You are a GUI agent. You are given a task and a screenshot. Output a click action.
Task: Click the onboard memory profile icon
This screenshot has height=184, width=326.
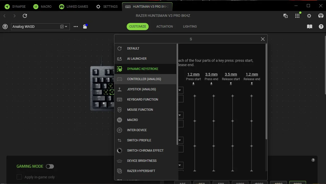point(85,27)
